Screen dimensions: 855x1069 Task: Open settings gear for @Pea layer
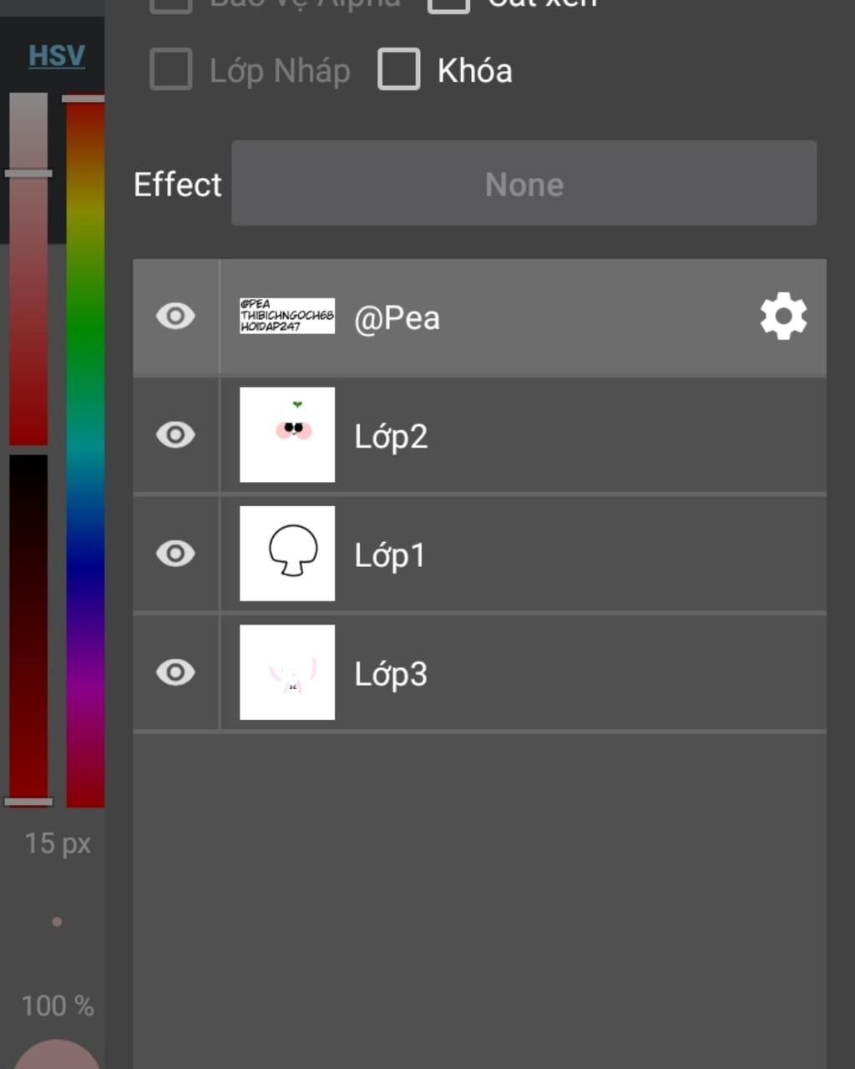coord(783,317)
